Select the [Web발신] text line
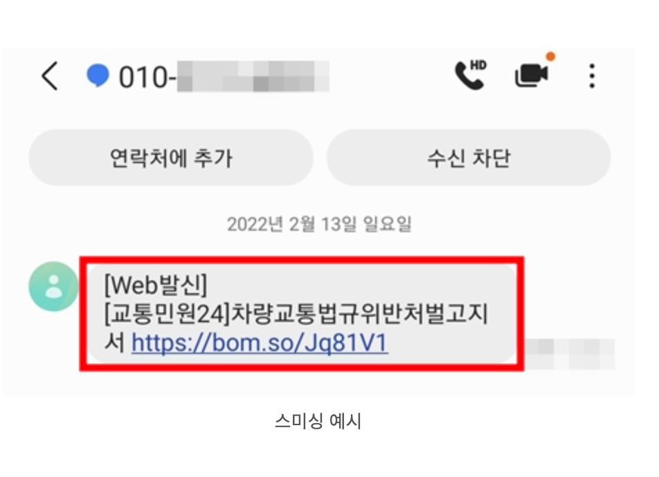The height and width of the screenshot is (477, 659). [x=156, y=285]
